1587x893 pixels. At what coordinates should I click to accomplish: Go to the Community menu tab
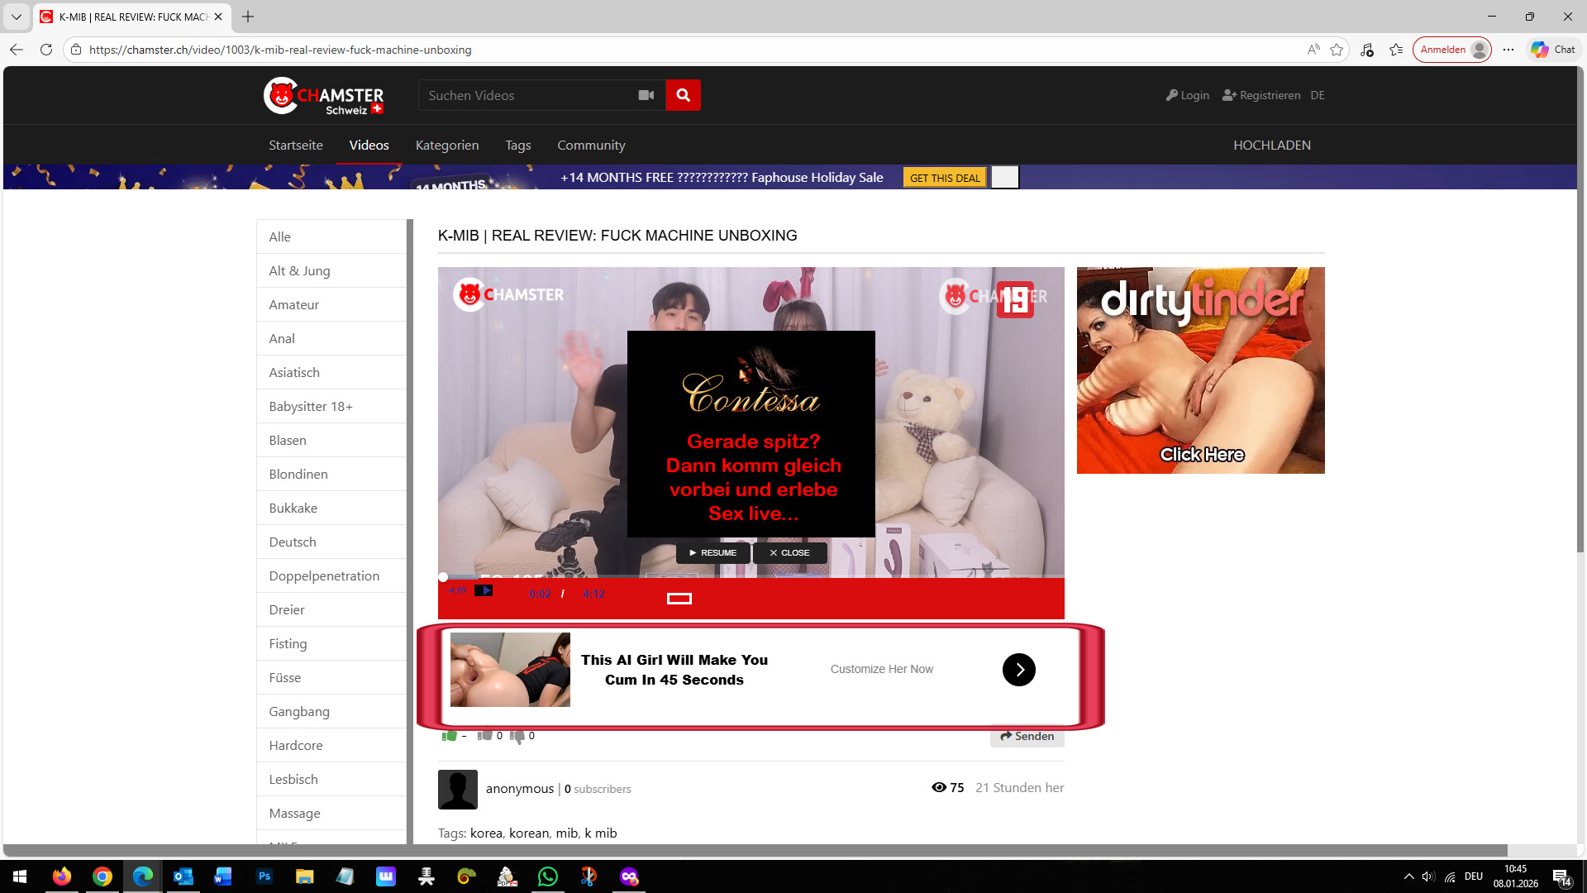click(x=590, y=145)
